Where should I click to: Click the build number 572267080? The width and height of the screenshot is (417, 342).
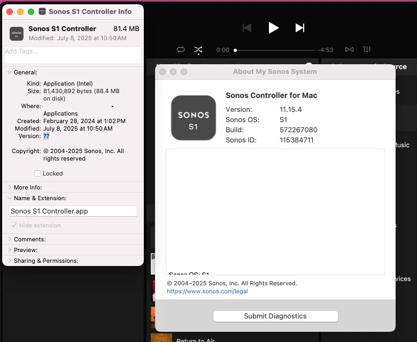(x=298, y=130)
